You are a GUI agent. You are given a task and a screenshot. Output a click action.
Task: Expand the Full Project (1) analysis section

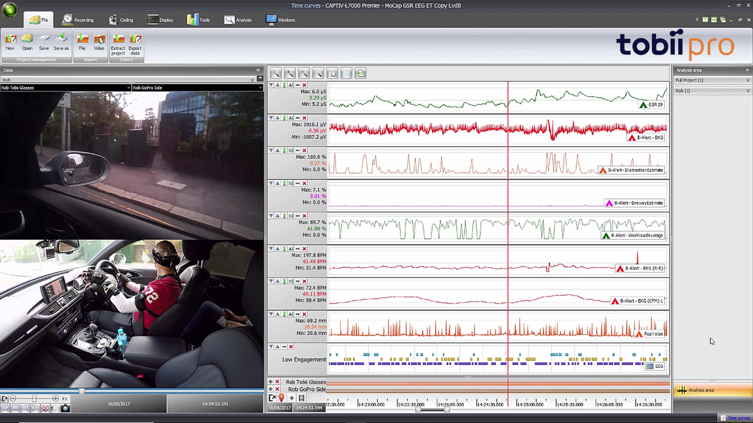(x=748, y=81)
